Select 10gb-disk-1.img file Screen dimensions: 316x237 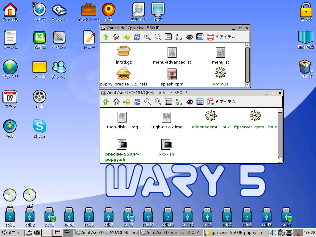(122, 120)
